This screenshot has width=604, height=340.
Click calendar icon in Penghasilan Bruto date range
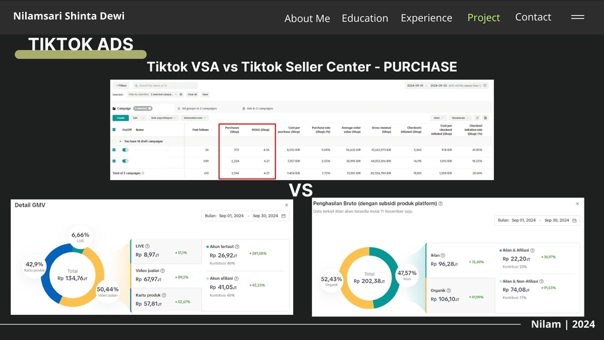pos(574,220)
